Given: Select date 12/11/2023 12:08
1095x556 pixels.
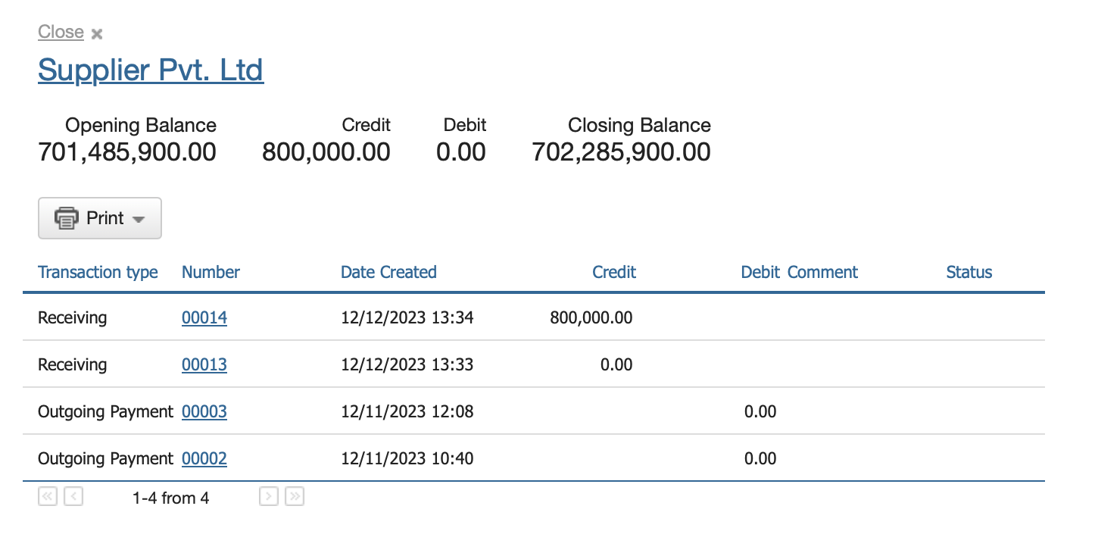Looking at the screenshot, I should pyautogui.click(x=407, y=412).
